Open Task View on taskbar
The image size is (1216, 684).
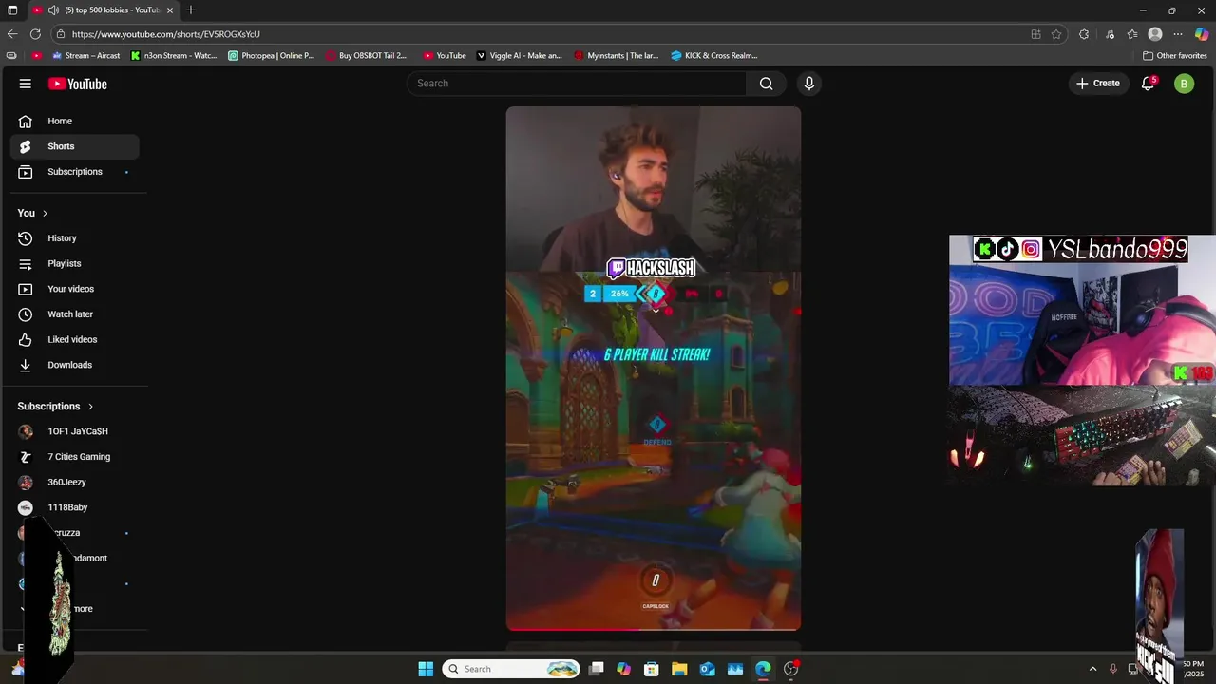(x=596, y=669)
